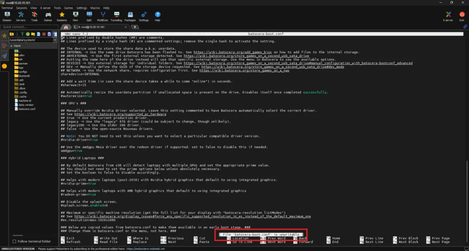This screenshot has height=251, width=469.
Task: Open the star Sessions sidebar tab
Action: 4,36
